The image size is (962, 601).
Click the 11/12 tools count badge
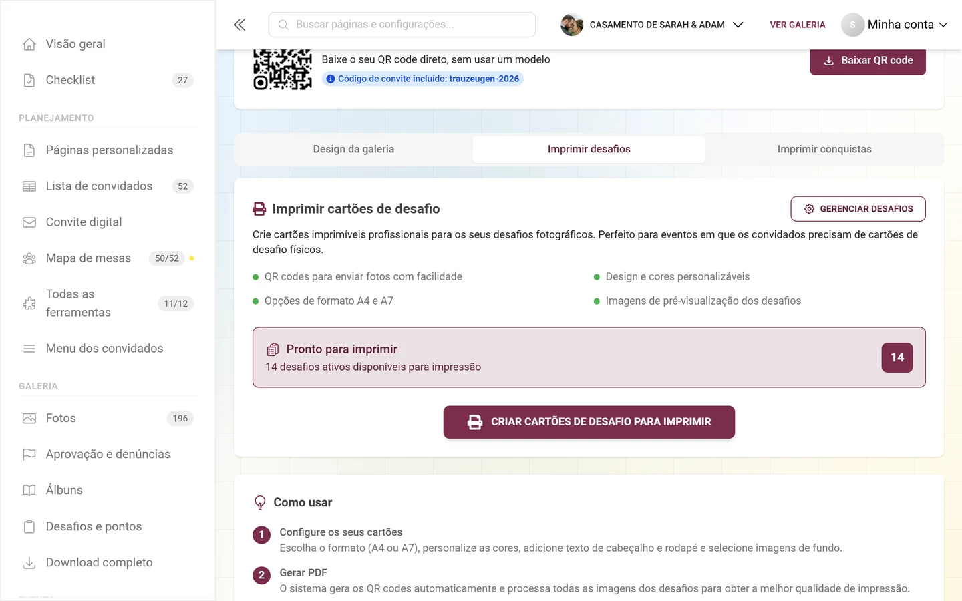(x=176, y=303)
